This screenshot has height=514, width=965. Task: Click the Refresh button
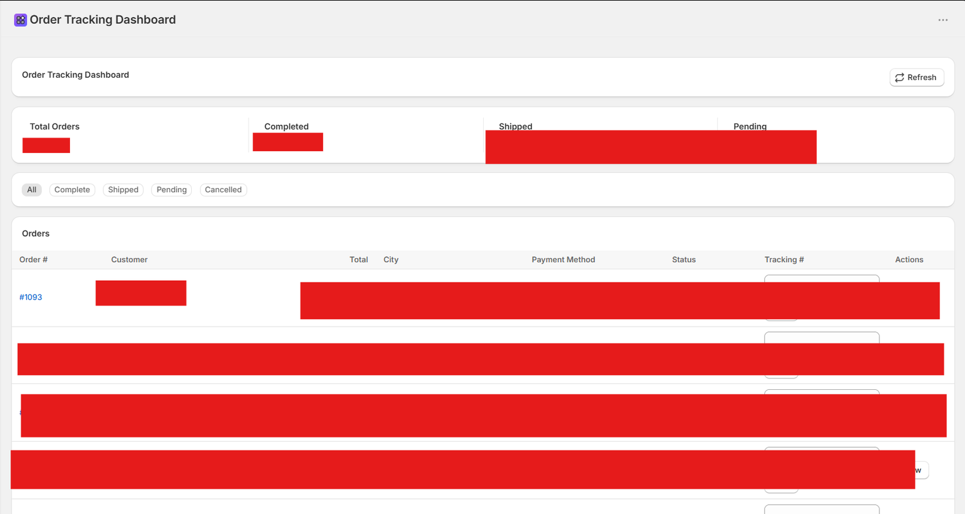click(x=917, y=77)
